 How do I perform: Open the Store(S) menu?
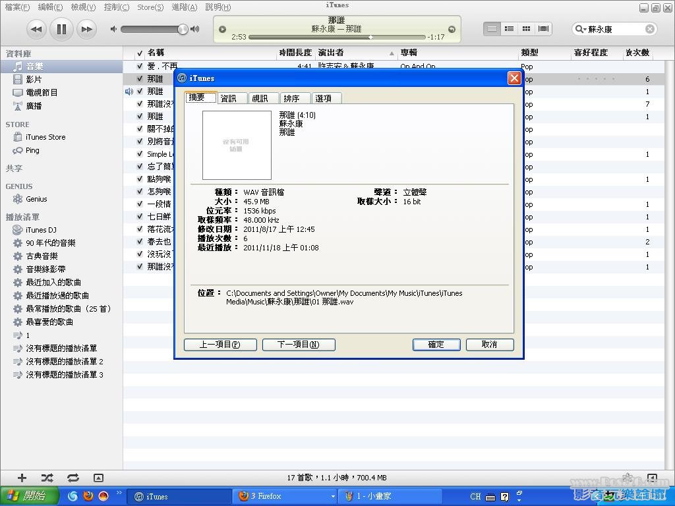150,7
